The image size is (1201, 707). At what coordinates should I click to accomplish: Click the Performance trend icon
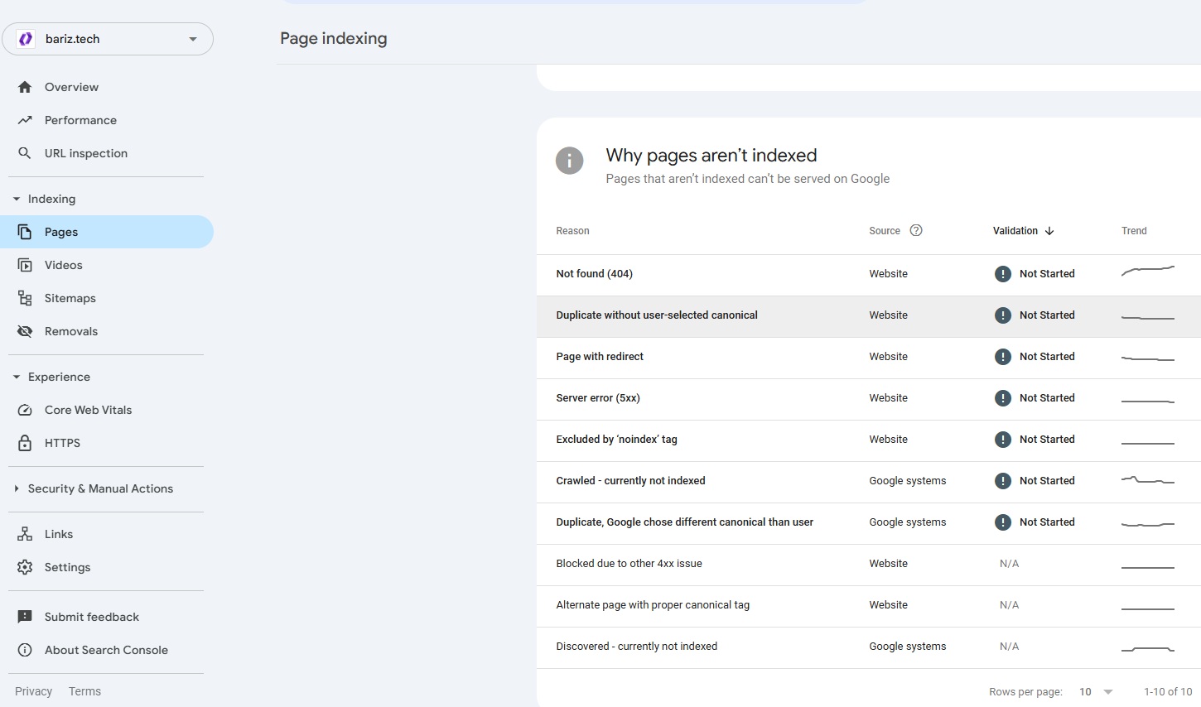tap(25, 120)
